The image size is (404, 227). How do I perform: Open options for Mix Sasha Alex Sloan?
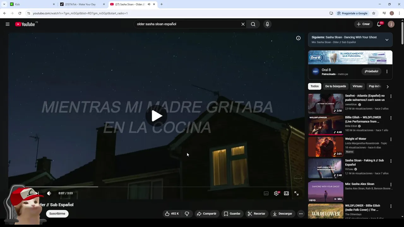[391, 184]
